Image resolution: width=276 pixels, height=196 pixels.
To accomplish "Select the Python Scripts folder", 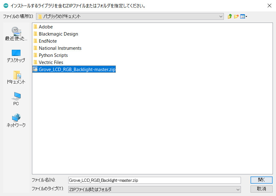I will [53, 55].
